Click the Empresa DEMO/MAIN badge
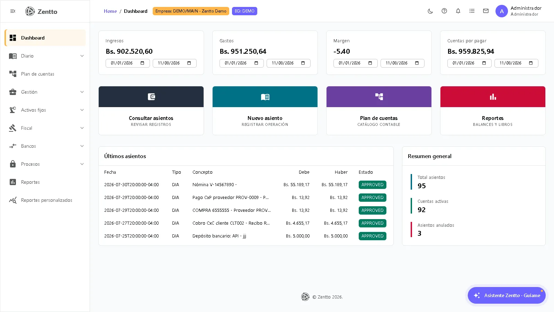 [191, 11]
